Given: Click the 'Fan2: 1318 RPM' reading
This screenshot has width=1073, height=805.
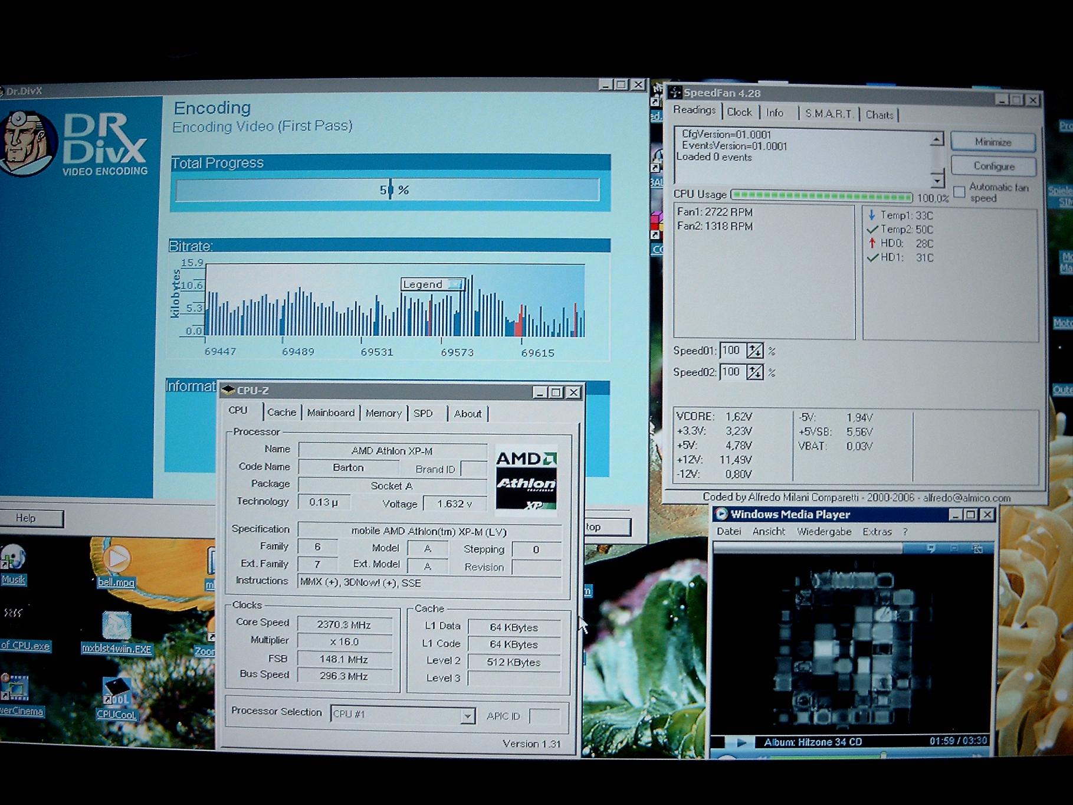Looking at the screenshot, I should pyautogui.click(x=715, y=226).
